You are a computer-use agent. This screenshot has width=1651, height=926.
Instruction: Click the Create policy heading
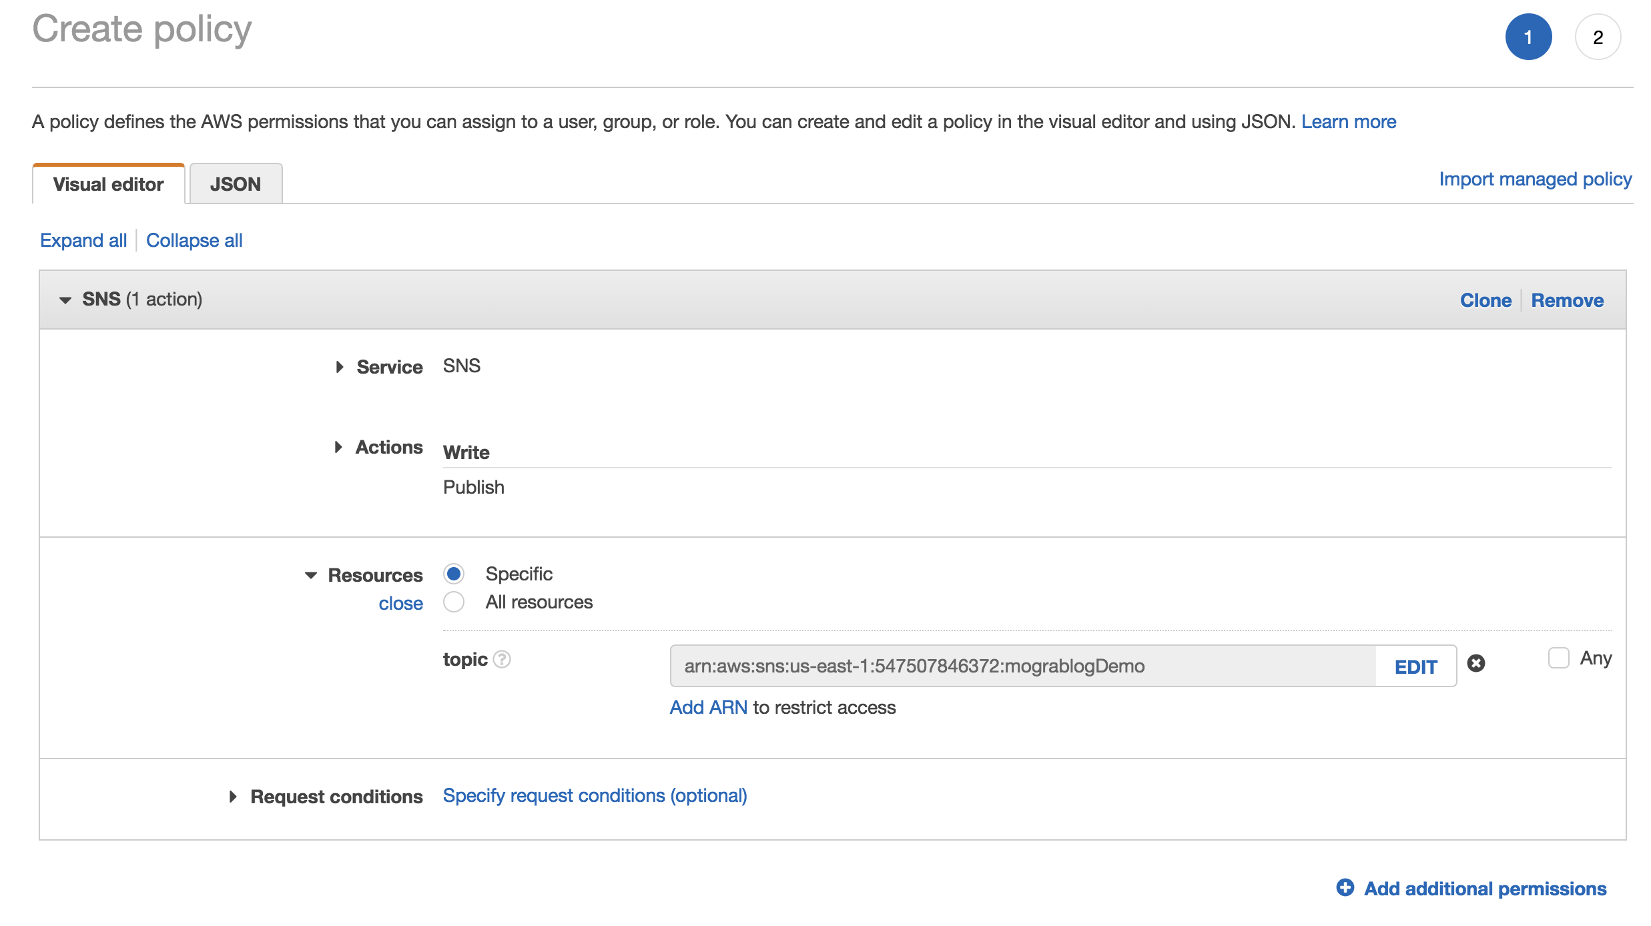(142, 29)
